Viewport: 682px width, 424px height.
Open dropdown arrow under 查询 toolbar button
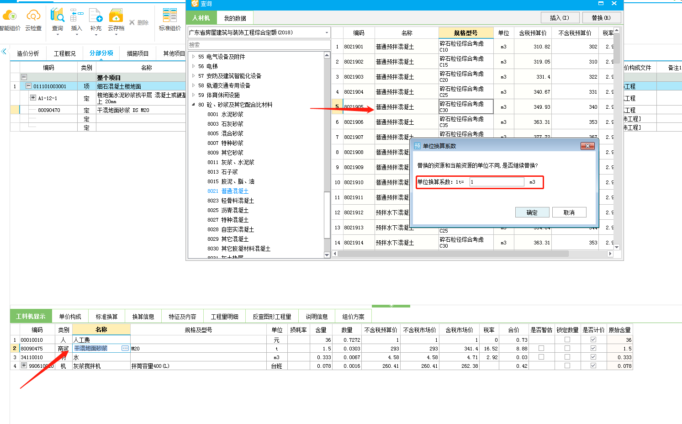pyautogui.click(x=58, y=35)
